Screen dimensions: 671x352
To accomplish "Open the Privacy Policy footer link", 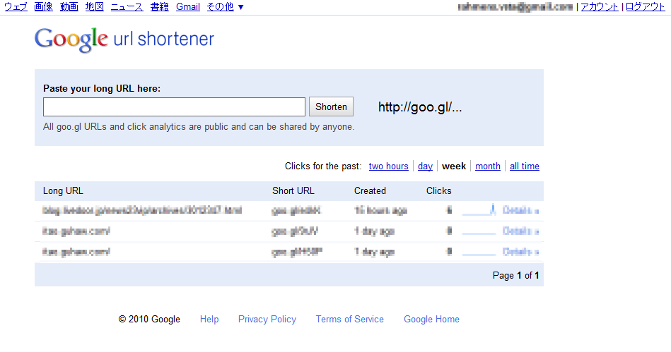I will (x=267, y=319).
